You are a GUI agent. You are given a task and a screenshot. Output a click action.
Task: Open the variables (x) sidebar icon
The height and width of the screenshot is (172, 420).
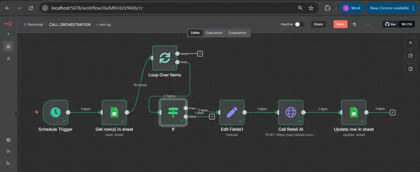8,151
